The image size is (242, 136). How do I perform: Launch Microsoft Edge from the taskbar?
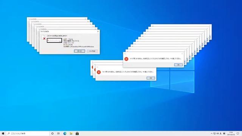[x=65, y=133]
